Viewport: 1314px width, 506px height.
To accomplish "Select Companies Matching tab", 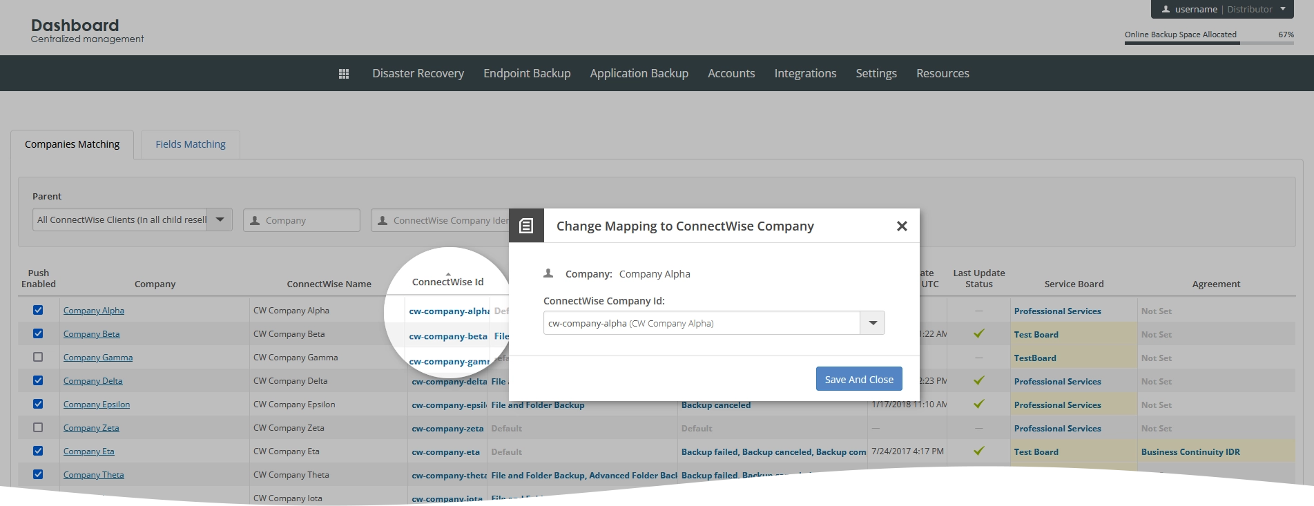I will click(x=72, y=144).
